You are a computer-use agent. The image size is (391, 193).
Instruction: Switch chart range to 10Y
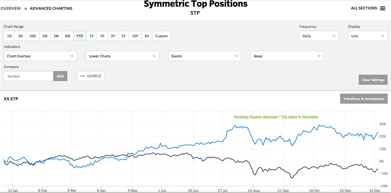tap(135, 36)
